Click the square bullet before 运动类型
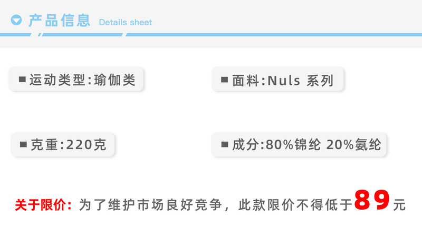 click(x=22, y=80)
